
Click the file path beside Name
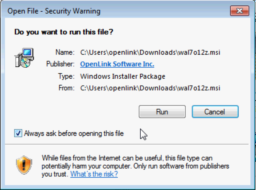tap(150, 52)
